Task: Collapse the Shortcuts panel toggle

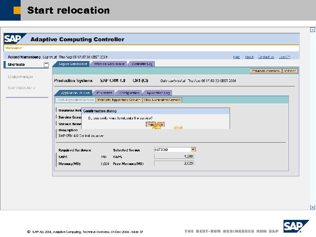Action: (46, 65)
